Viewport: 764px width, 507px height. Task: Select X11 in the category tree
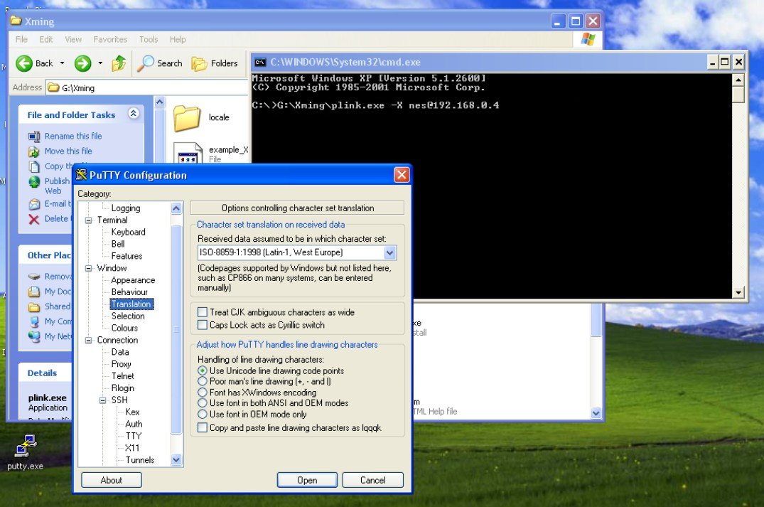pos(132,448)
